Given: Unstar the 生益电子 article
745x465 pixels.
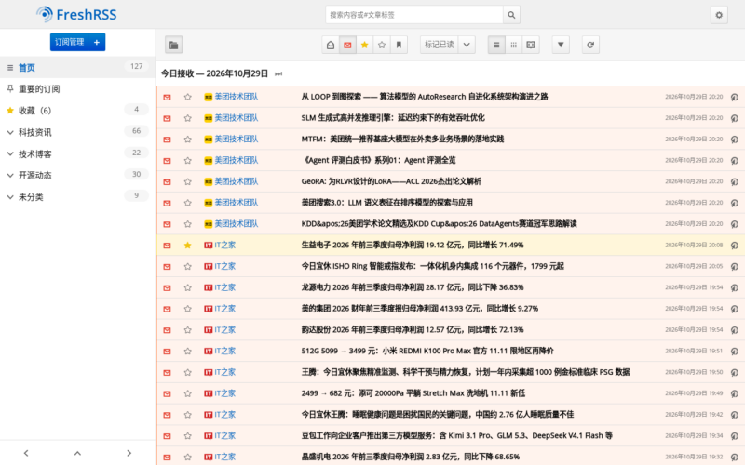Looking at the screenshot, I should 188,246.
